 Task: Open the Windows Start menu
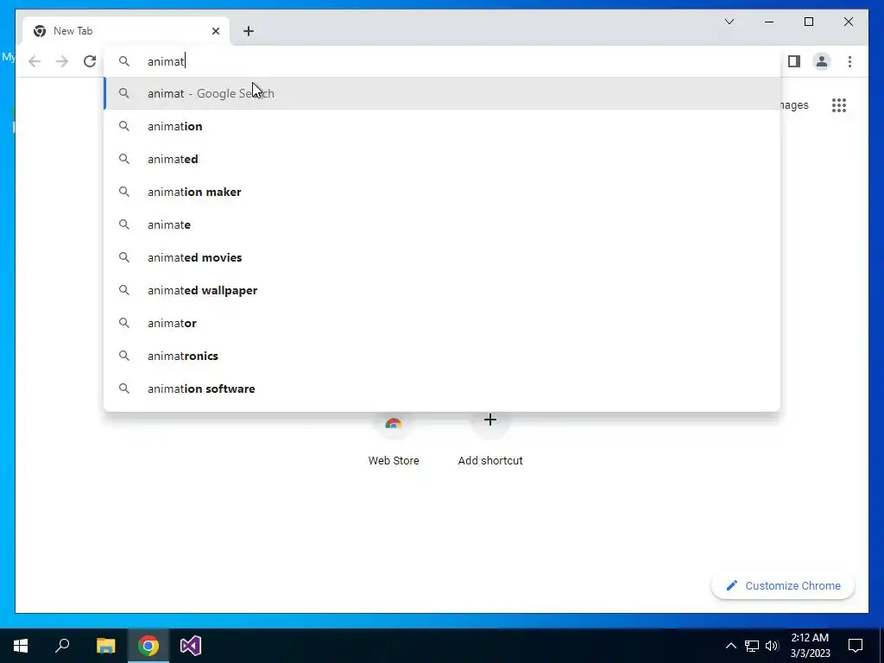click(21, 646)
